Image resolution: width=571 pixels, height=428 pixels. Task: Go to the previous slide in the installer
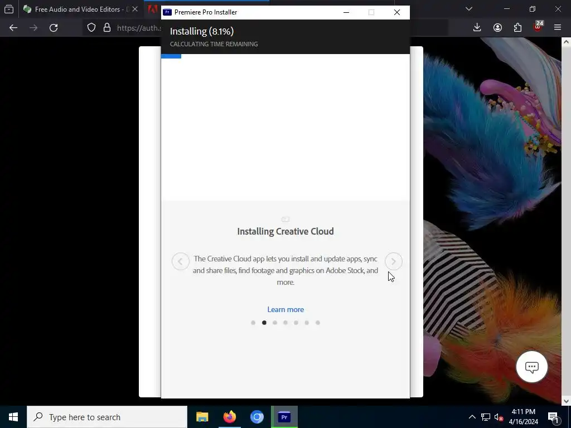(x=181, y=261)
